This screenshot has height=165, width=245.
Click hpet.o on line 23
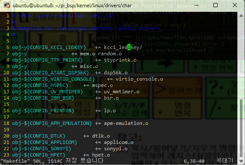pyautogui.click(x=101, y=155)
